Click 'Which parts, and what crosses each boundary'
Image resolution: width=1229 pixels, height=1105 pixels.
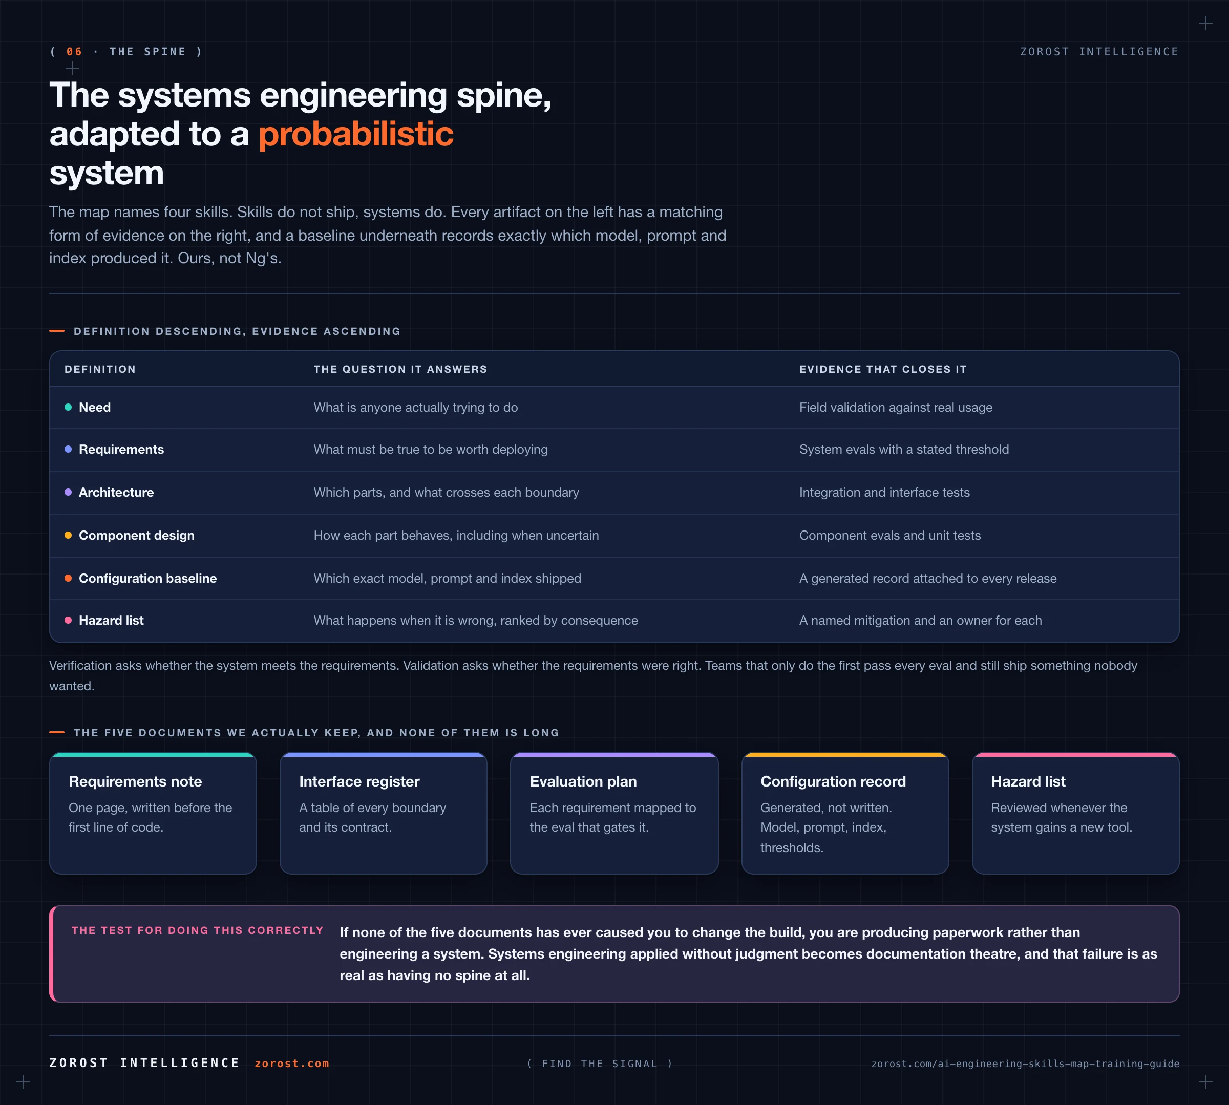click(447, 493)
